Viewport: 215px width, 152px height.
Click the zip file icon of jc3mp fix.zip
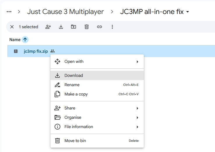point(16,51)
